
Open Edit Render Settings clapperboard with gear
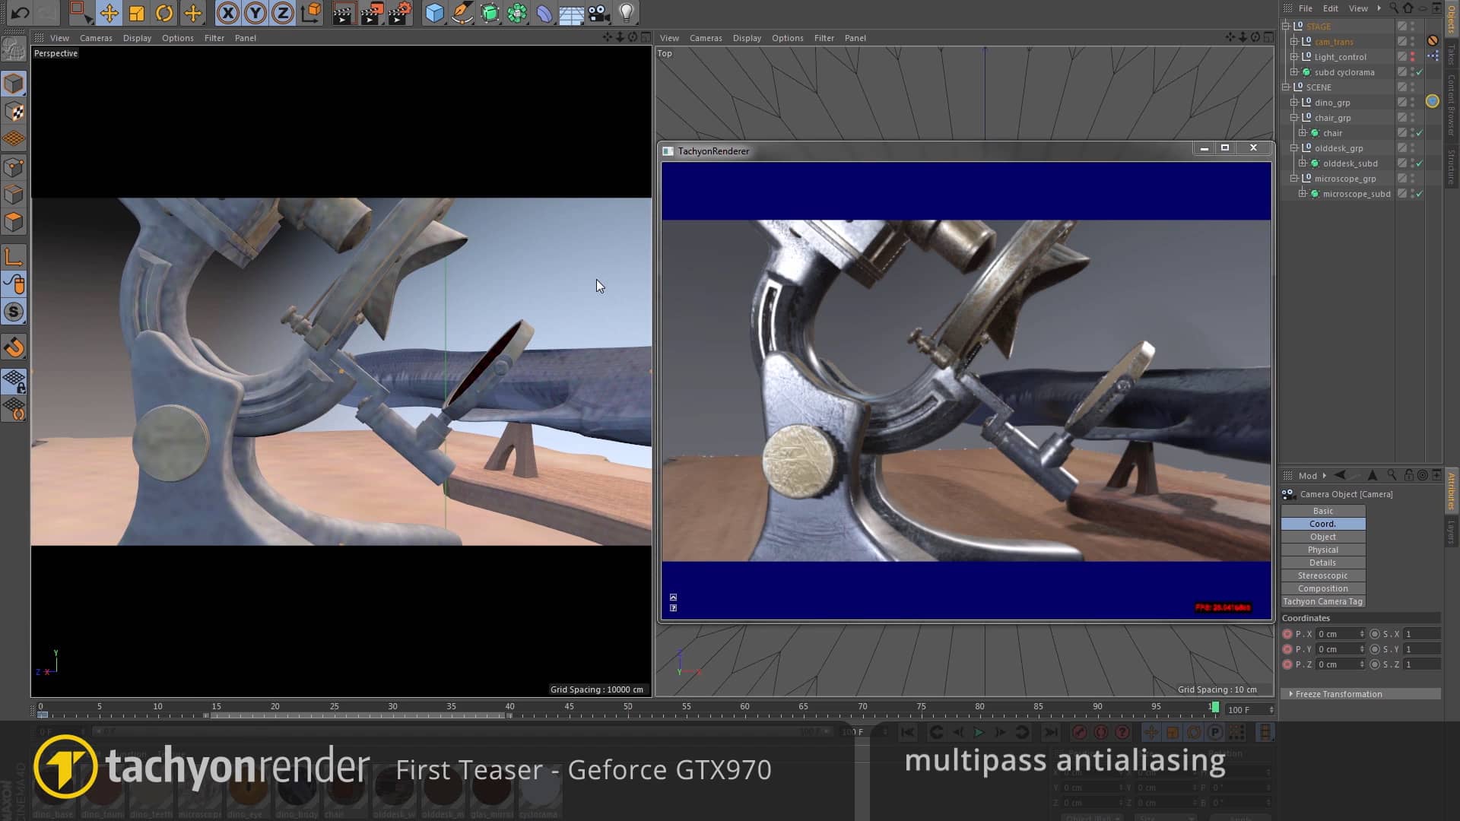coord(399,13)
